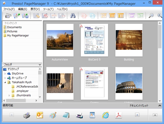
Task: Open the Documents quick link
Action: click(x=13, y=27)
